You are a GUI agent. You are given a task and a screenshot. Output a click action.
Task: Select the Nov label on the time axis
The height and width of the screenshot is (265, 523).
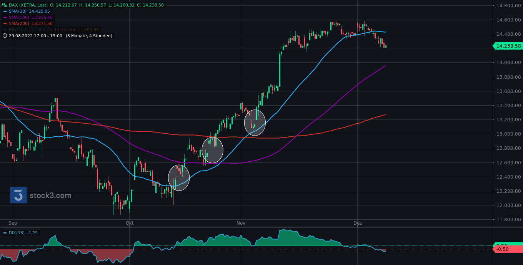tap(241, 223)
